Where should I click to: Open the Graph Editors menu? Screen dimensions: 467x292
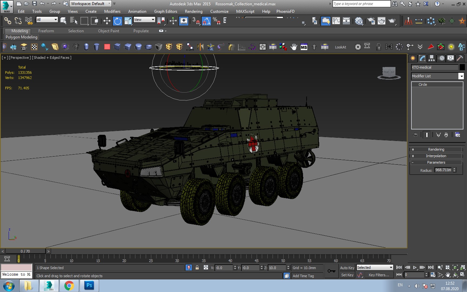point(166,11)
